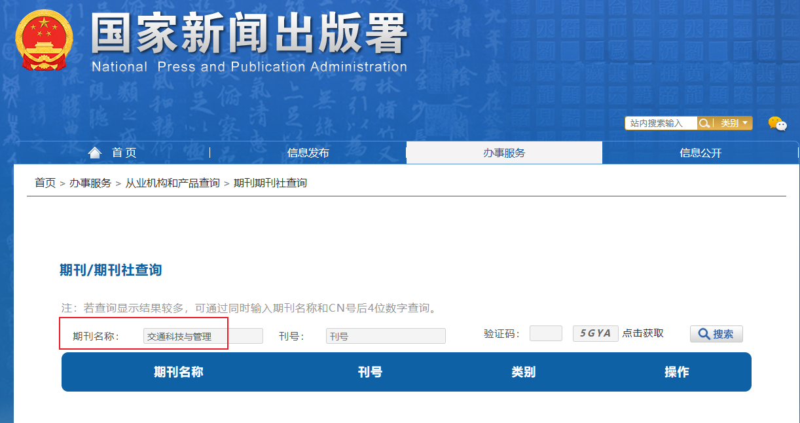Open the 类别 search category dropdown
The image size is (800, 423).
click(x=733, y=123)
